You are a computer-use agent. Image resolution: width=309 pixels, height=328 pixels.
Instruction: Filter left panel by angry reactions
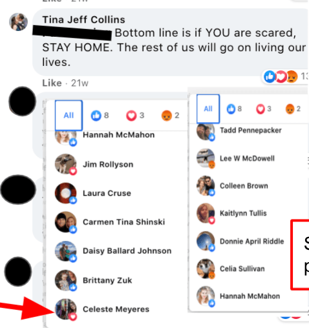[170, 116]
